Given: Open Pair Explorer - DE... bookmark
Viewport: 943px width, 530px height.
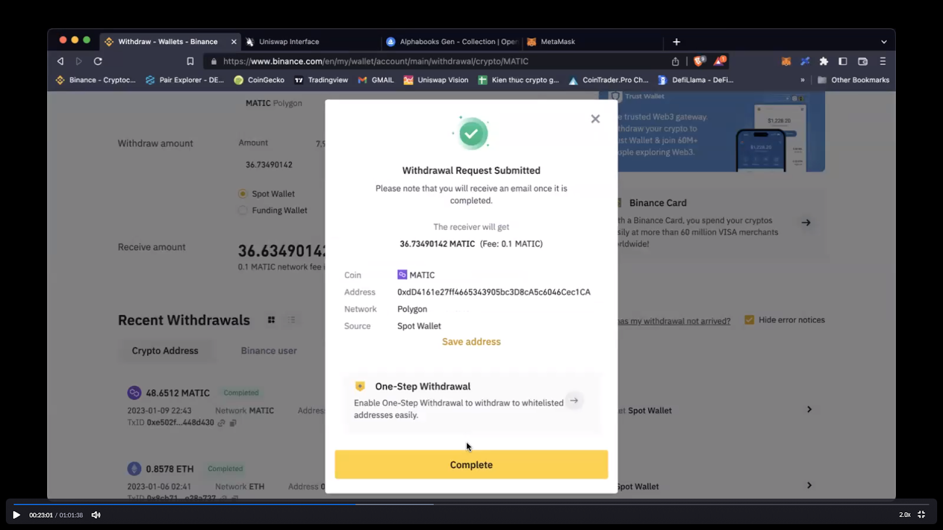Looking at the screenshot, I should 184,80.
